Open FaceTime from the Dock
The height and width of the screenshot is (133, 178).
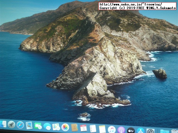(38, 126)
